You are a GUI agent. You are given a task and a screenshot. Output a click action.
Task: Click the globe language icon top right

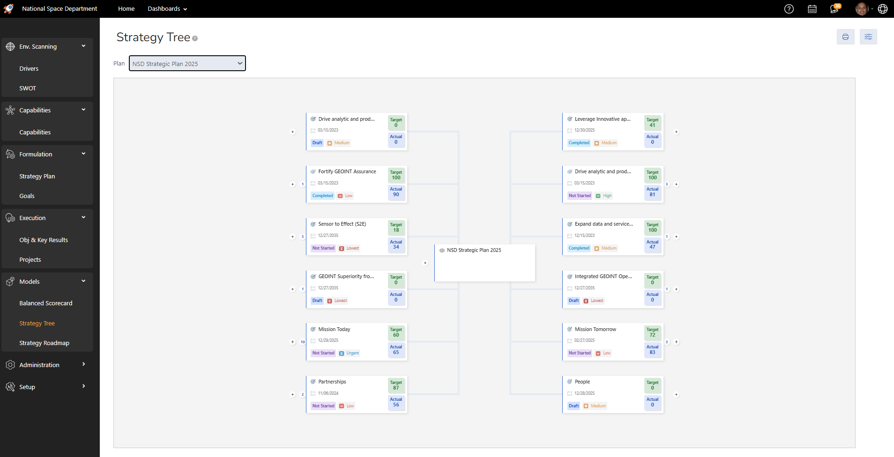[x=883, y=9]
